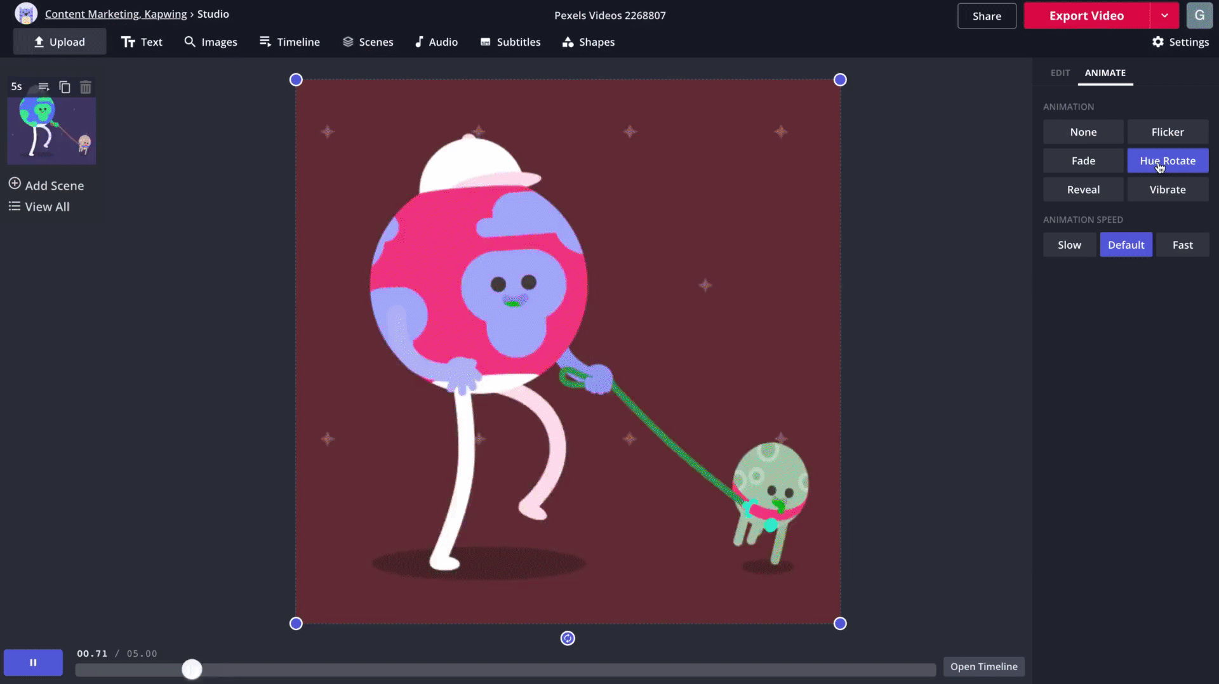Open Settings with the gear icon
This screenshot has height=684, width=1219.
1180,42
